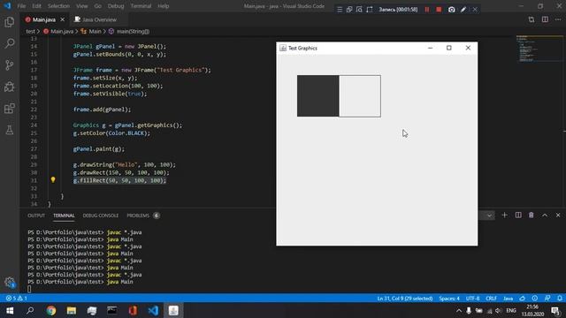This screenshot has height=318, width=566.
Task: Open the recorder toolbar menu icon
Action: (x=340, y=10)
